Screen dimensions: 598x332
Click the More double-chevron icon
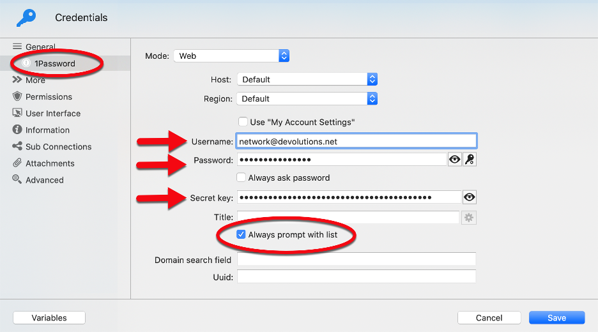click(17, 80)
